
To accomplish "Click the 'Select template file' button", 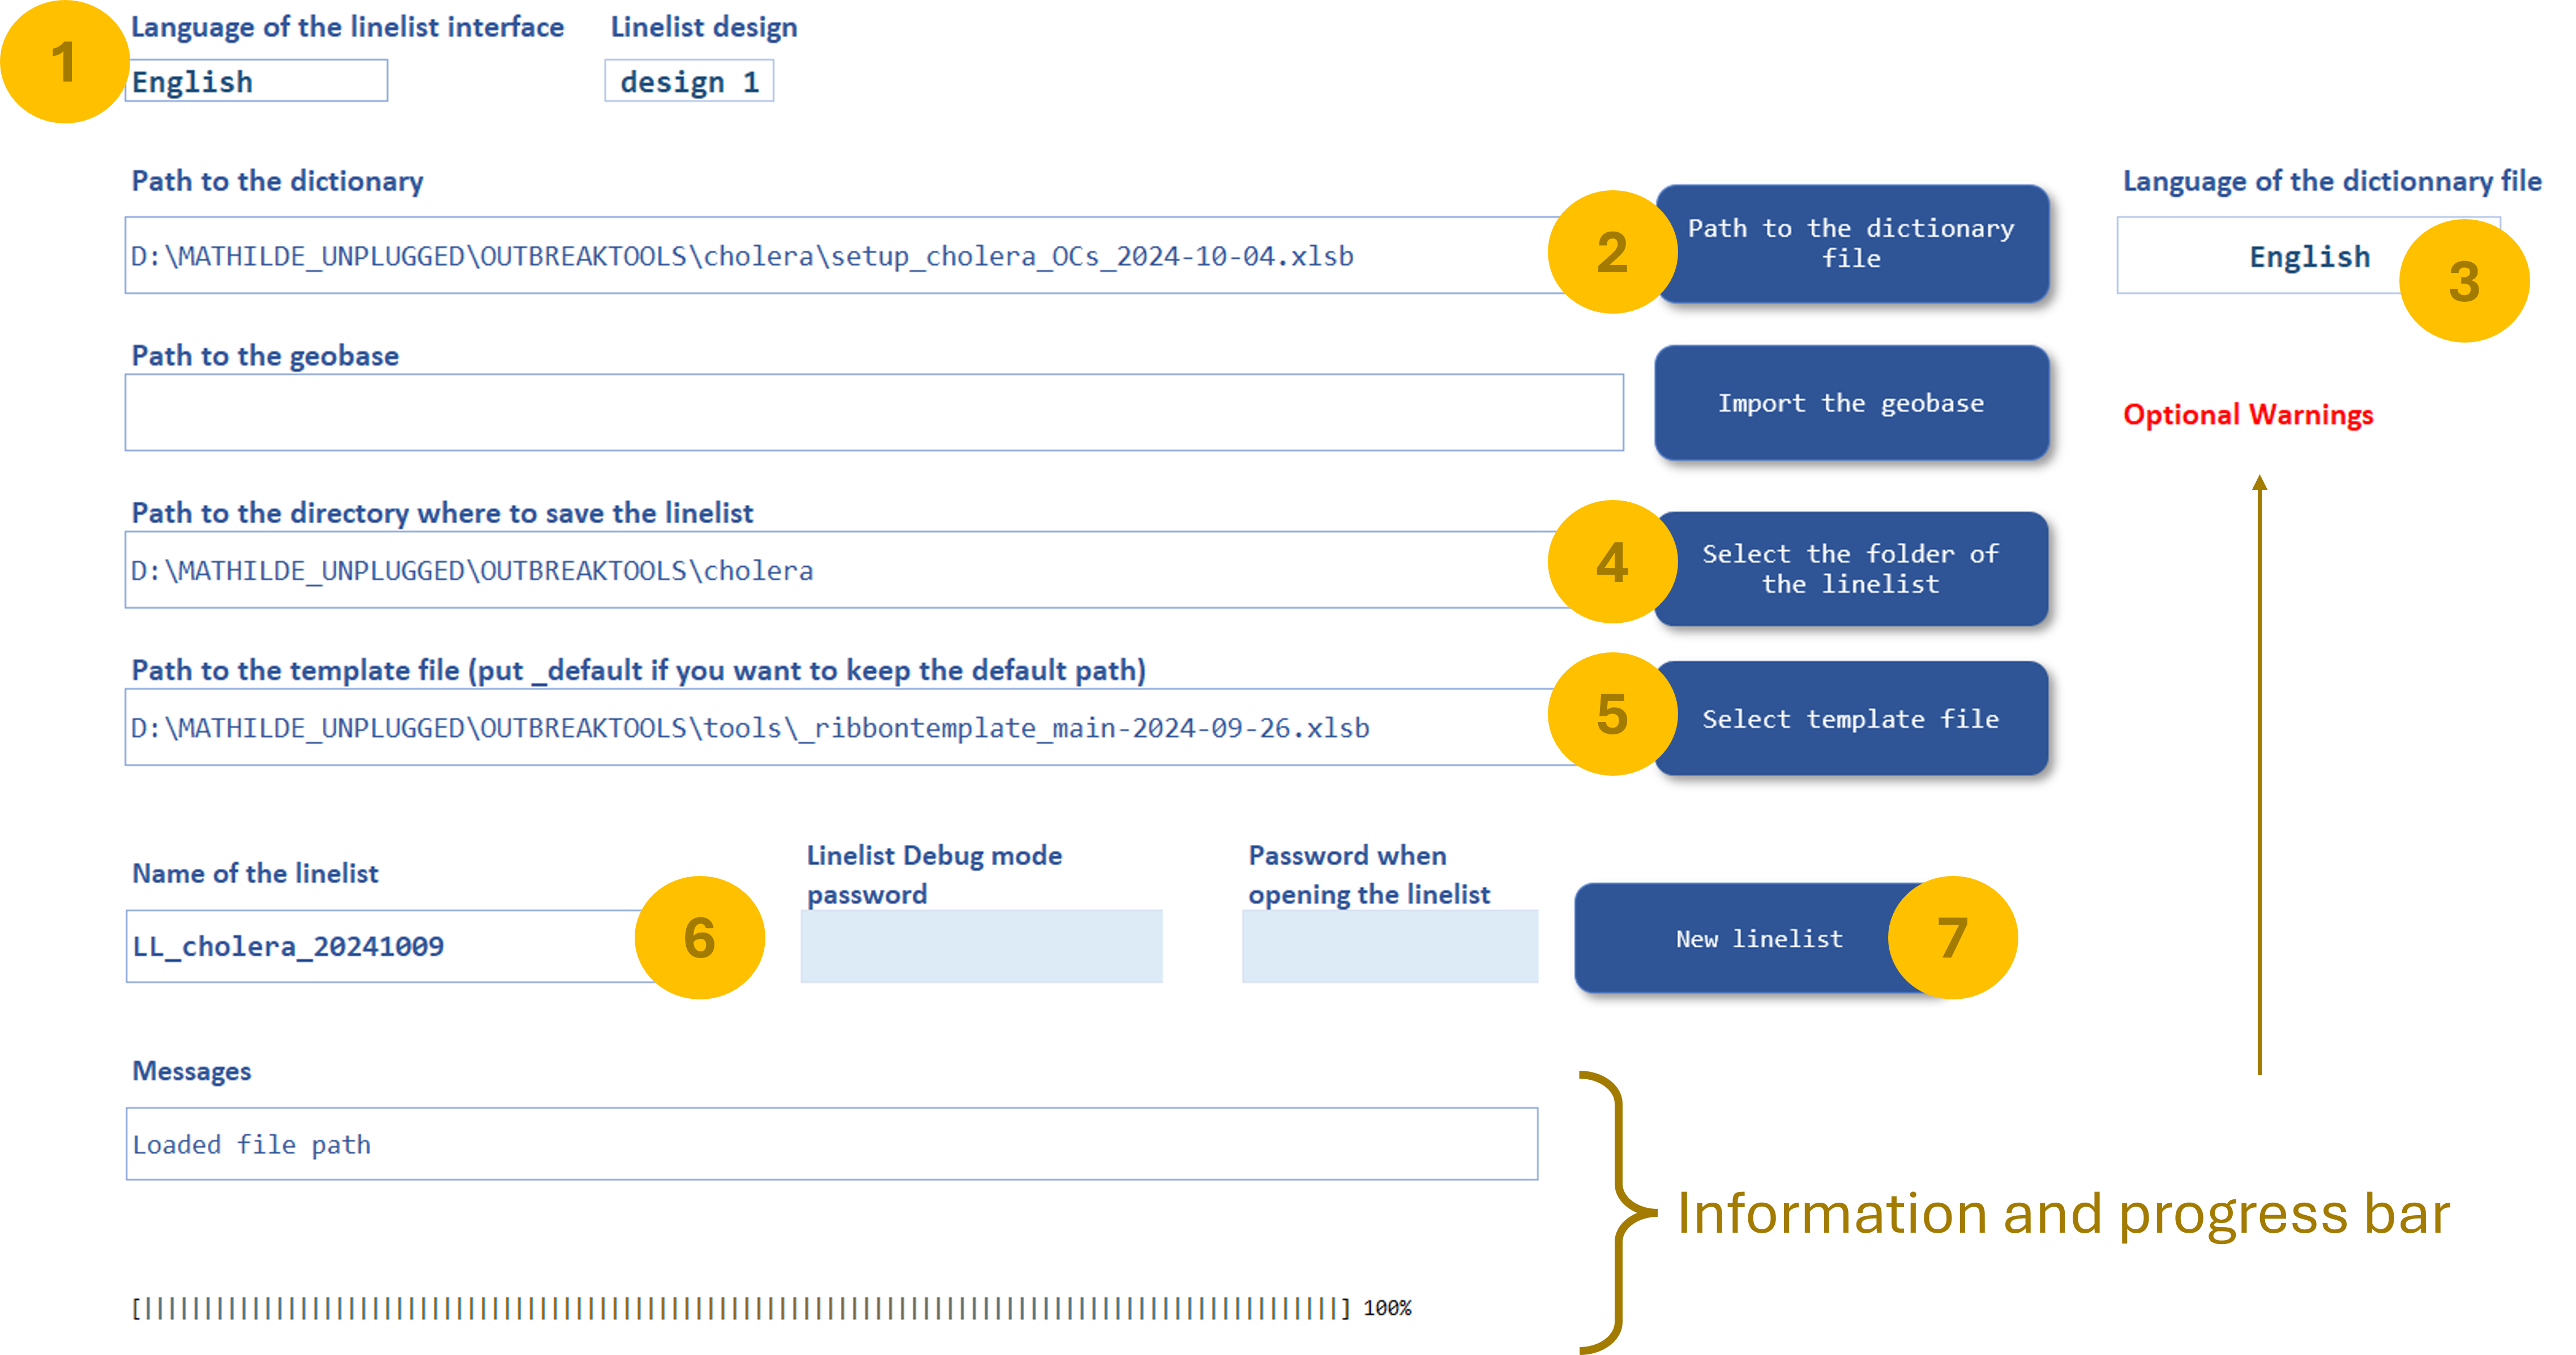I will [1851, 718].
